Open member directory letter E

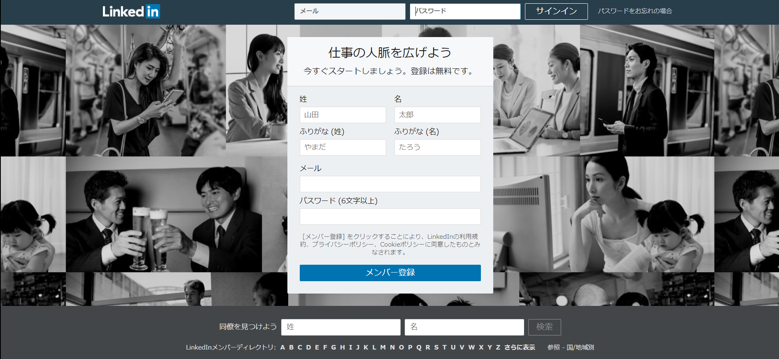coord(317,347)
